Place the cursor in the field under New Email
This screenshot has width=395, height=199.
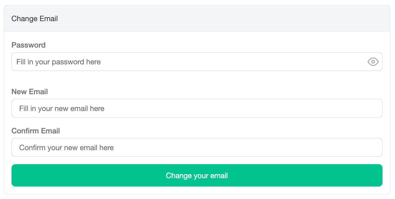197,108
